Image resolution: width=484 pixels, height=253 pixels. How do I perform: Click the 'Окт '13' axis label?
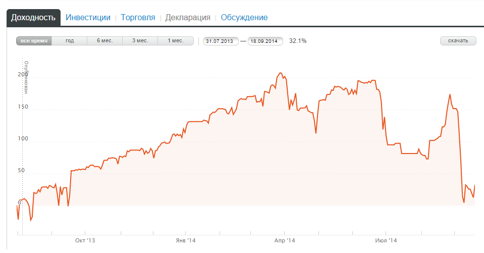[85, 240]
